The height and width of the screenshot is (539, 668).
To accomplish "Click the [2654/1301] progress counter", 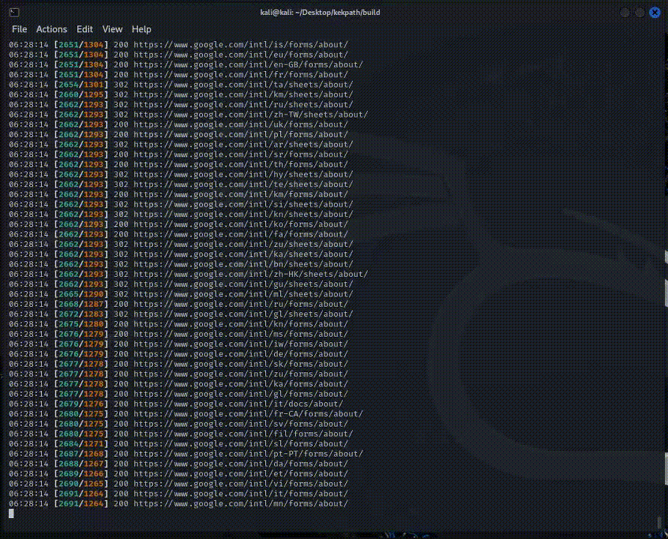I will pos(81,85).
